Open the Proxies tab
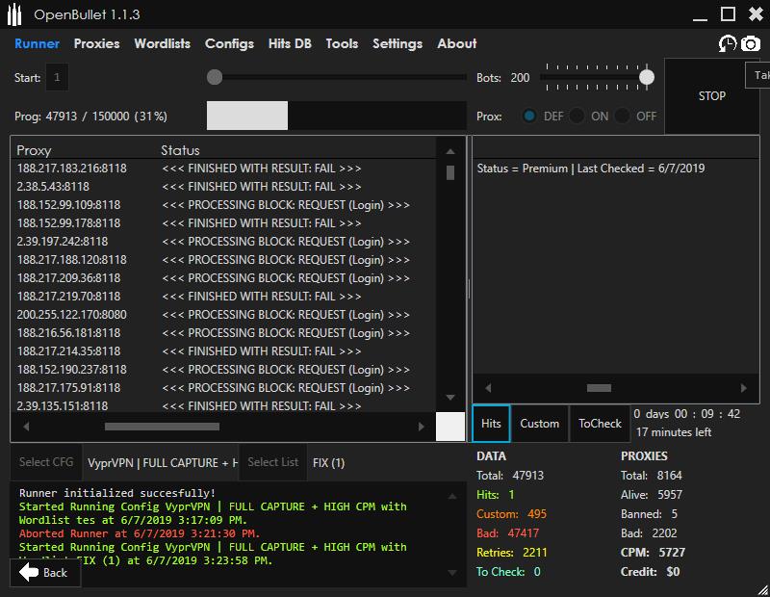The image size is (770, 597). [x=97, y=43]
